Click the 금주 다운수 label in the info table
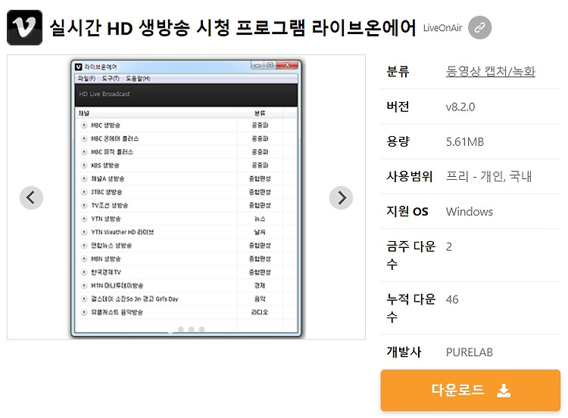 [410, 255]
